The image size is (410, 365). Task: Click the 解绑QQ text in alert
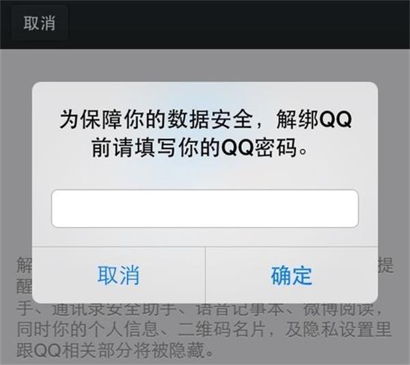pyautogui.click(x=314, y=120)
